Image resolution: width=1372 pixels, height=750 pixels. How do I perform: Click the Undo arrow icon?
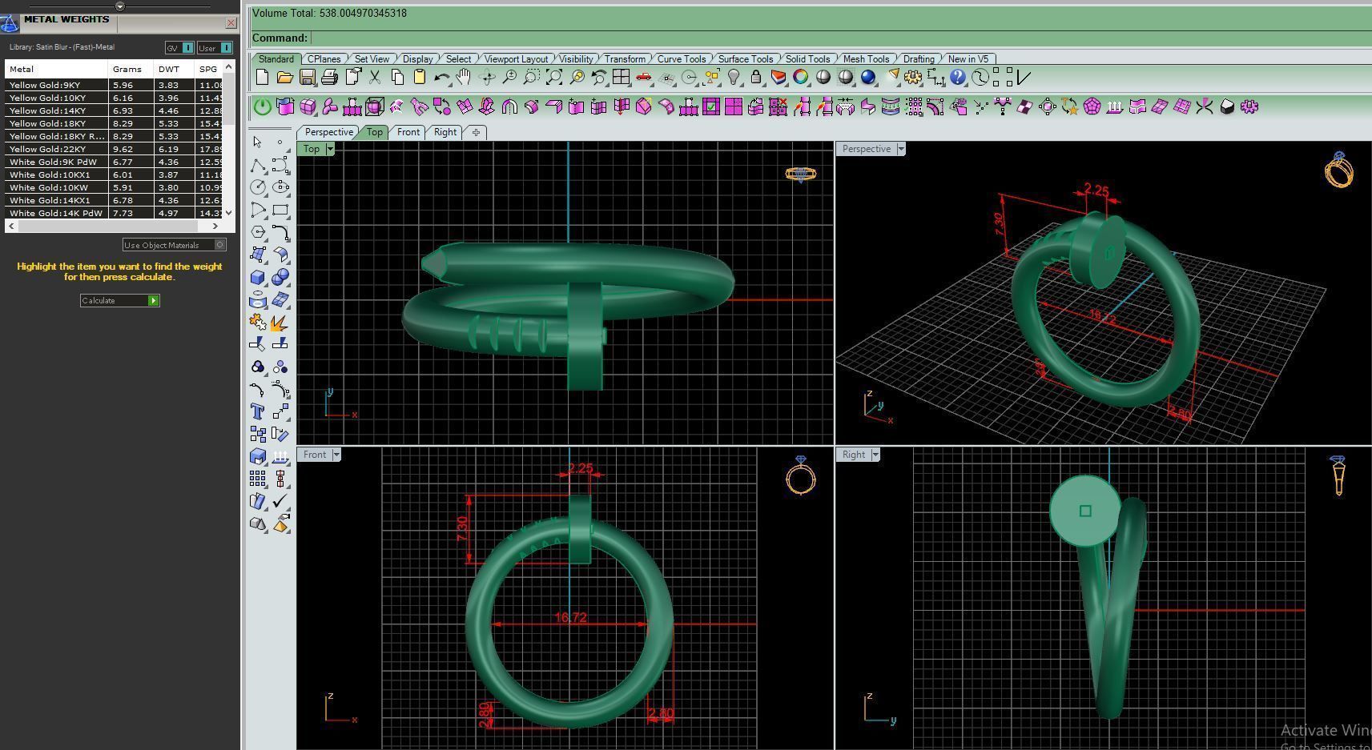(441, 78)
